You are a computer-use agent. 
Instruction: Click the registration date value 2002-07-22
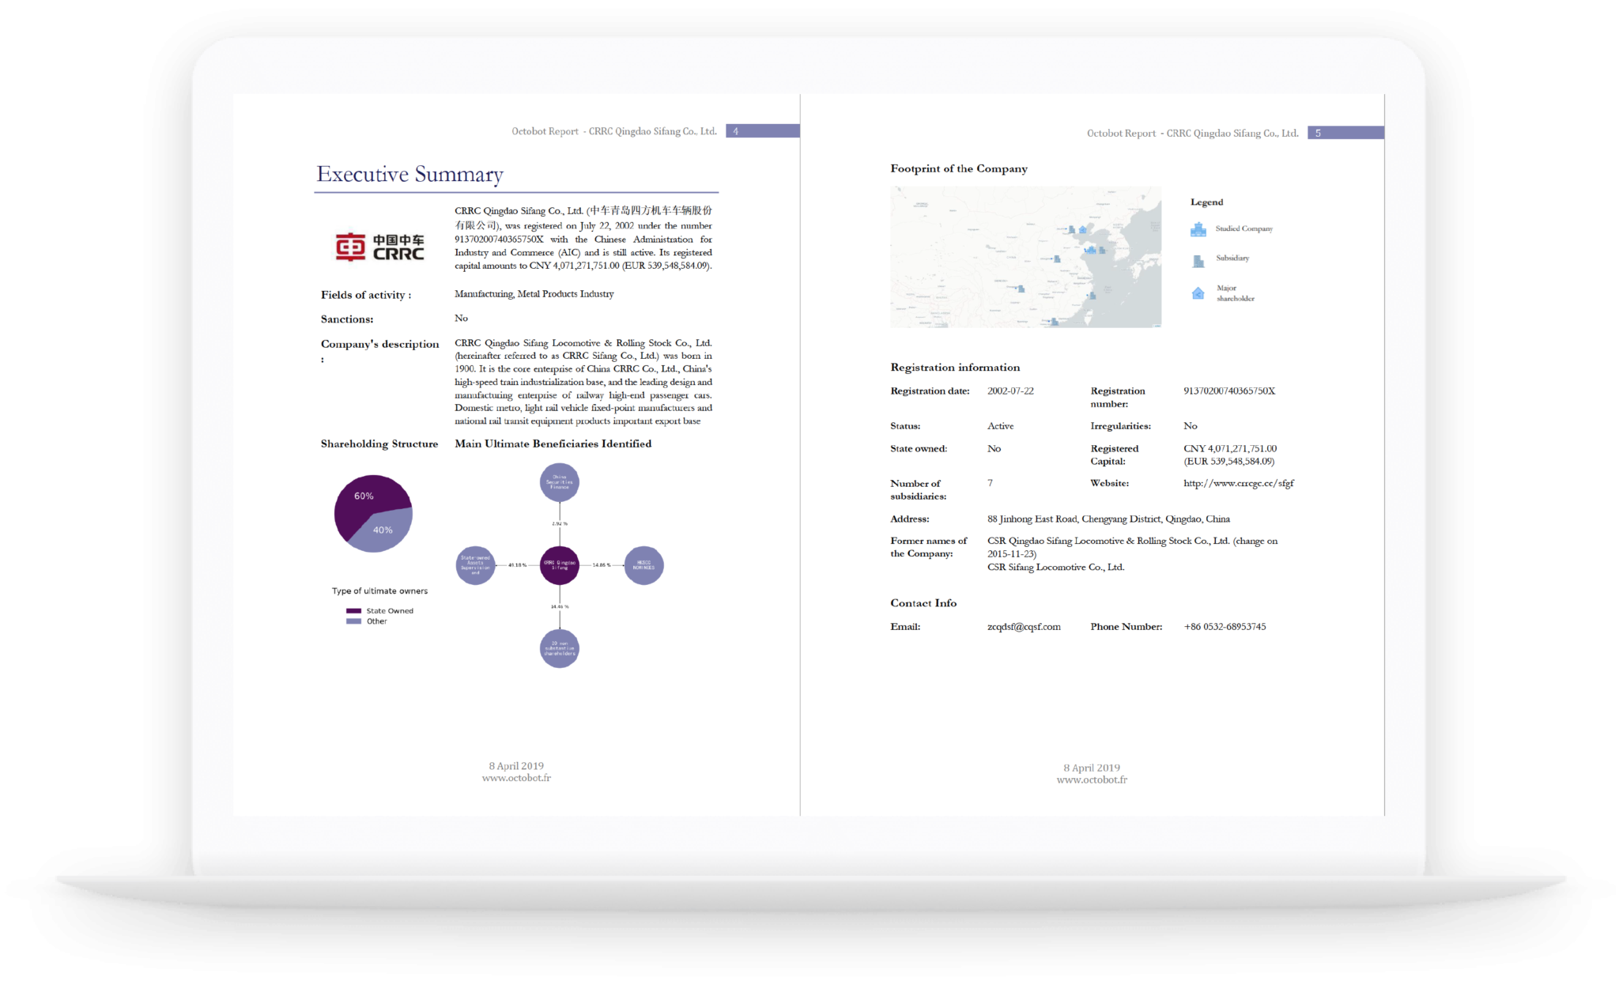pos(1010,391)
